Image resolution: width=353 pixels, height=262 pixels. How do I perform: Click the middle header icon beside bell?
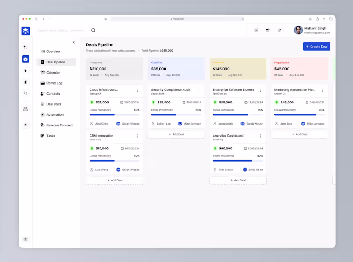pos(267,30)
